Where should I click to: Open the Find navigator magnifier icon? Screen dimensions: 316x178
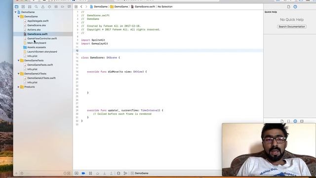[x=36, y=6]
